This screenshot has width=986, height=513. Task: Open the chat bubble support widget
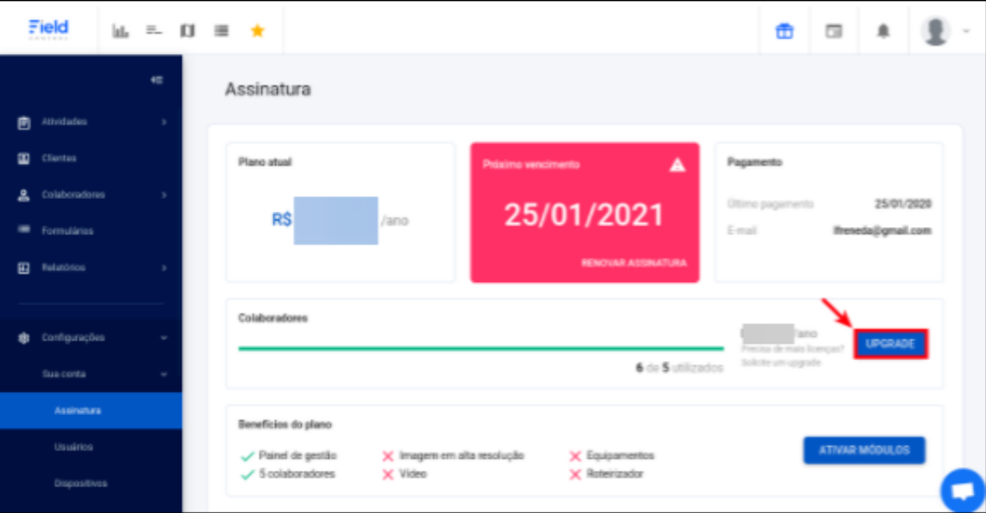tap(963, 490)
